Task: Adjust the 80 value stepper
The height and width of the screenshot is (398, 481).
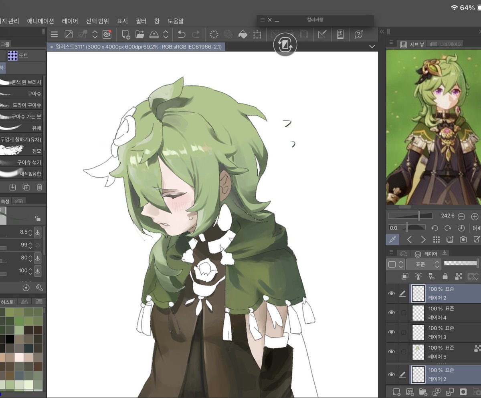Action: (30, 258)
